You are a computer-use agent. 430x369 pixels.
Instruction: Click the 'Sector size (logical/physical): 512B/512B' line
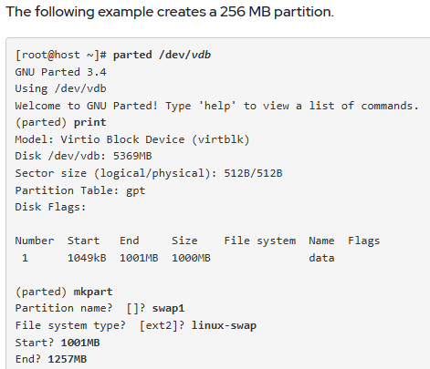tap(149, 173)
